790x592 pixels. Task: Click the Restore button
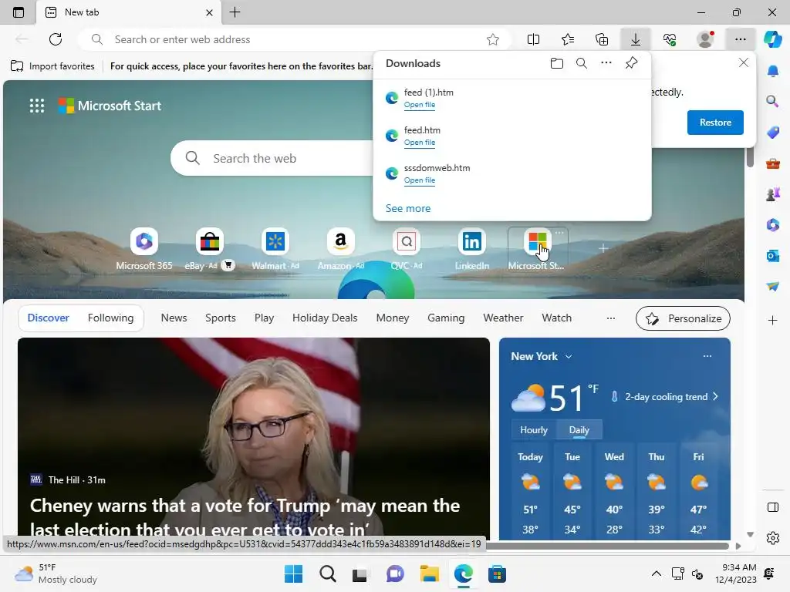coord(715,123)
